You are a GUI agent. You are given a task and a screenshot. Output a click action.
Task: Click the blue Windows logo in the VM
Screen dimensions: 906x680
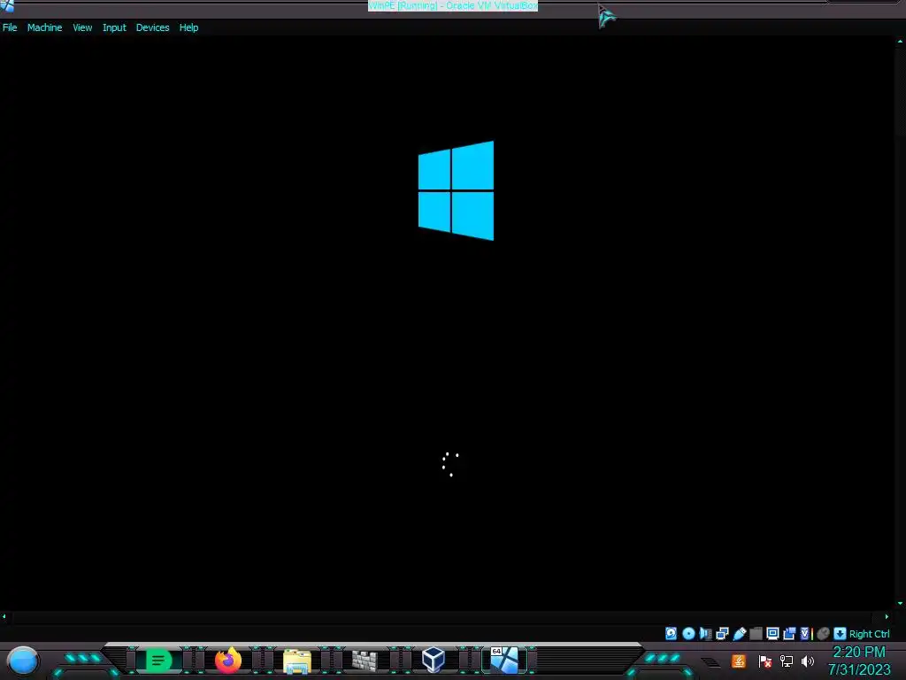(x=456, y=190)
